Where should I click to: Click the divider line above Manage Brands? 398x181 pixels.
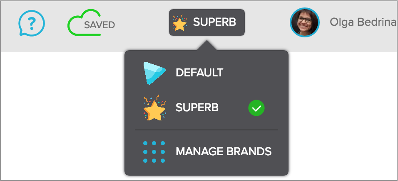pos(206,130)
